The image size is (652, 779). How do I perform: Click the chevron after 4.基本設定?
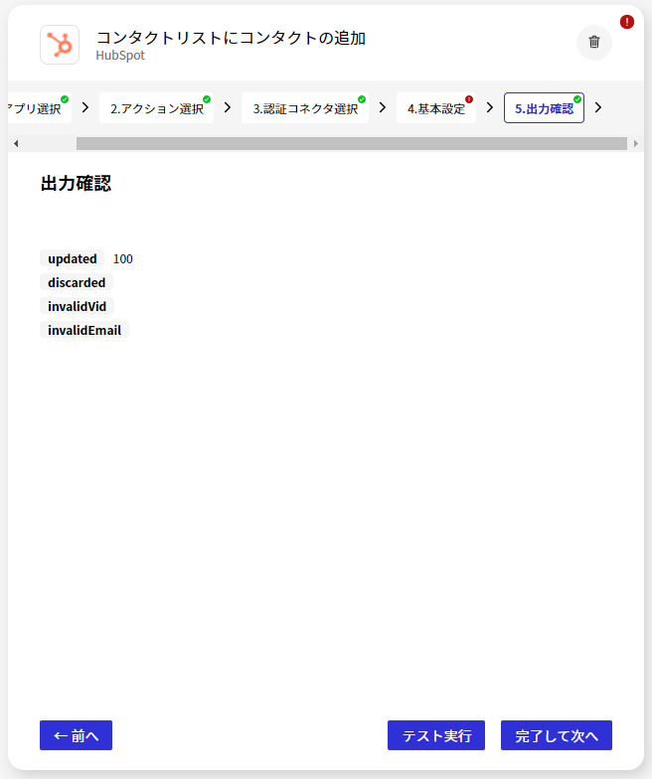point(490,107)
